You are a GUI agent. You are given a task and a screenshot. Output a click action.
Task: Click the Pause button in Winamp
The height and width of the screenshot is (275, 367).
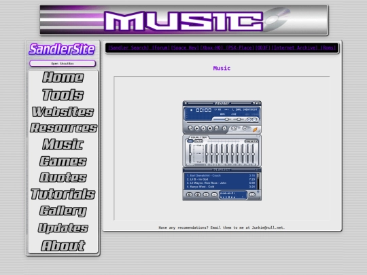coord(203,128)
